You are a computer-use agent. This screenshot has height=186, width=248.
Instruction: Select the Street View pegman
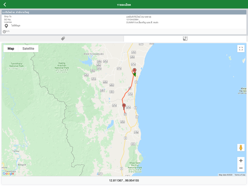tap(241, 147)
